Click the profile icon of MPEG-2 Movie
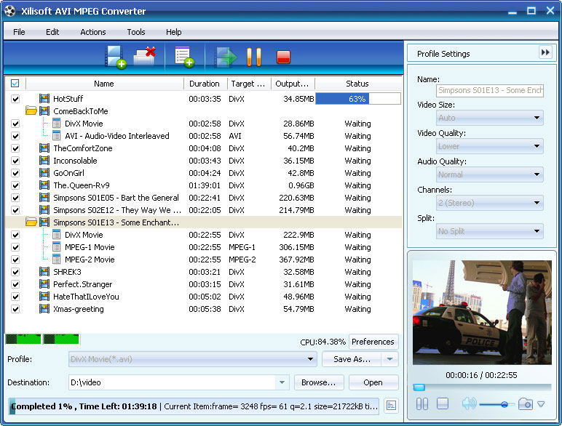 [x=56, y=260]
